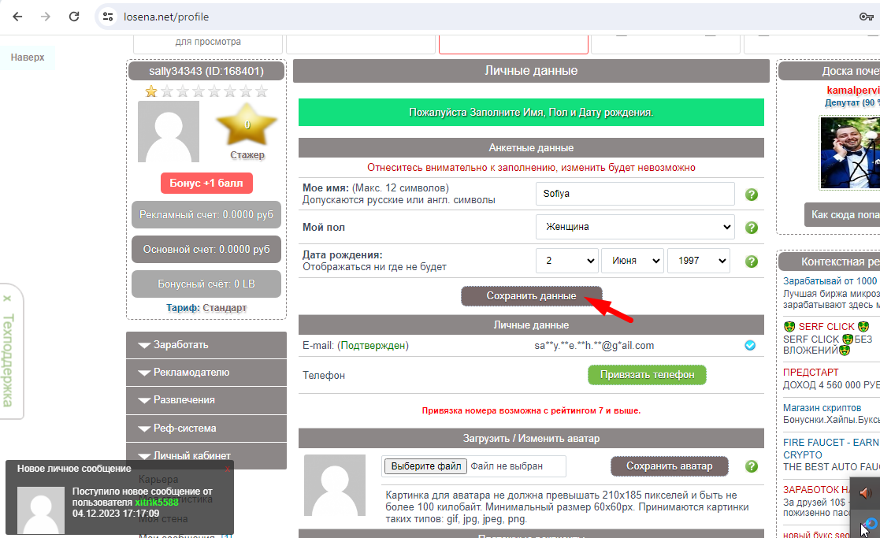Image resolution: width=880 pixels, height=538 pixels.
Task: Expand the Развлечения menu section
Action: 206,400
